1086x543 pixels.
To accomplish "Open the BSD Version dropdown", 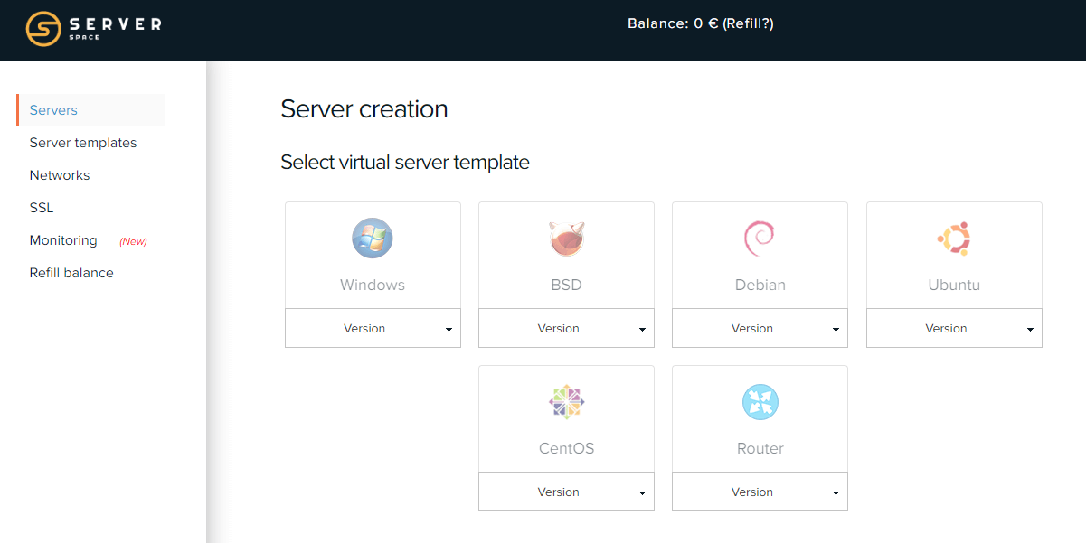I will [566, 328].
